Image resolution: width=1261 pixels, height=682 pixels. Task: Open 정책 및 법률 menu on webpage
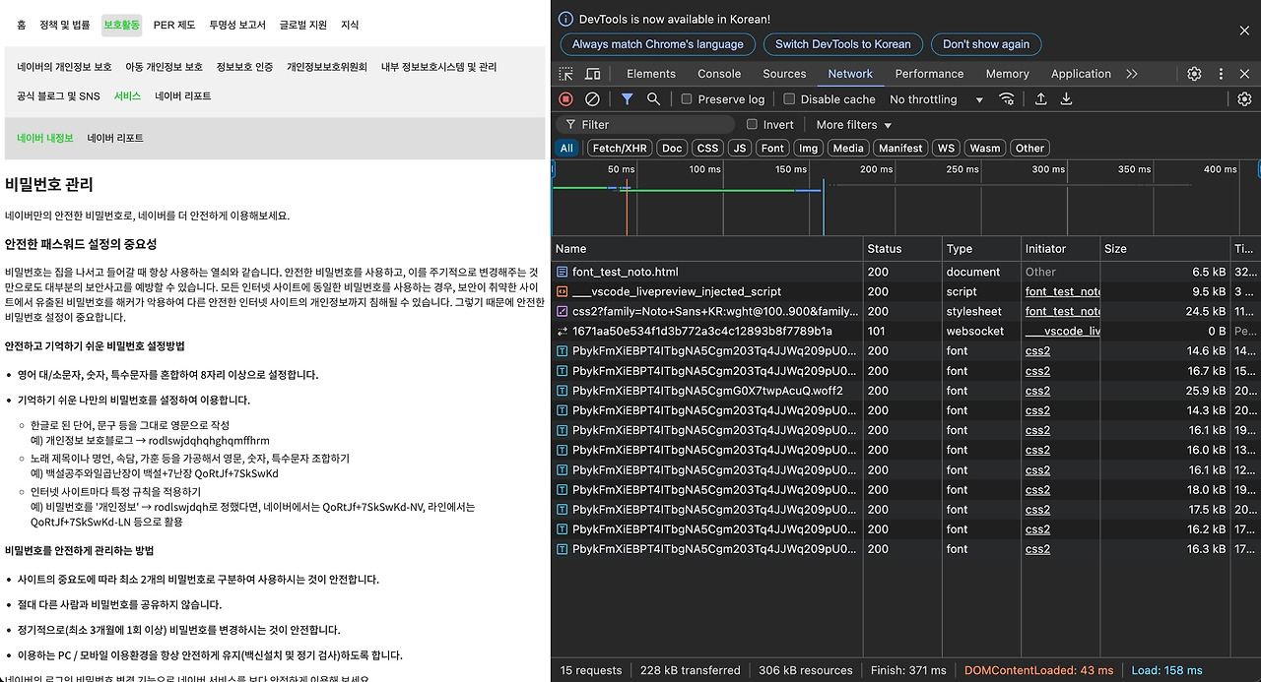click(x=64, y=25)
